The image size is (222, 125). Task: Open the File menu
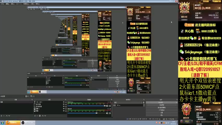pos(2,4)
